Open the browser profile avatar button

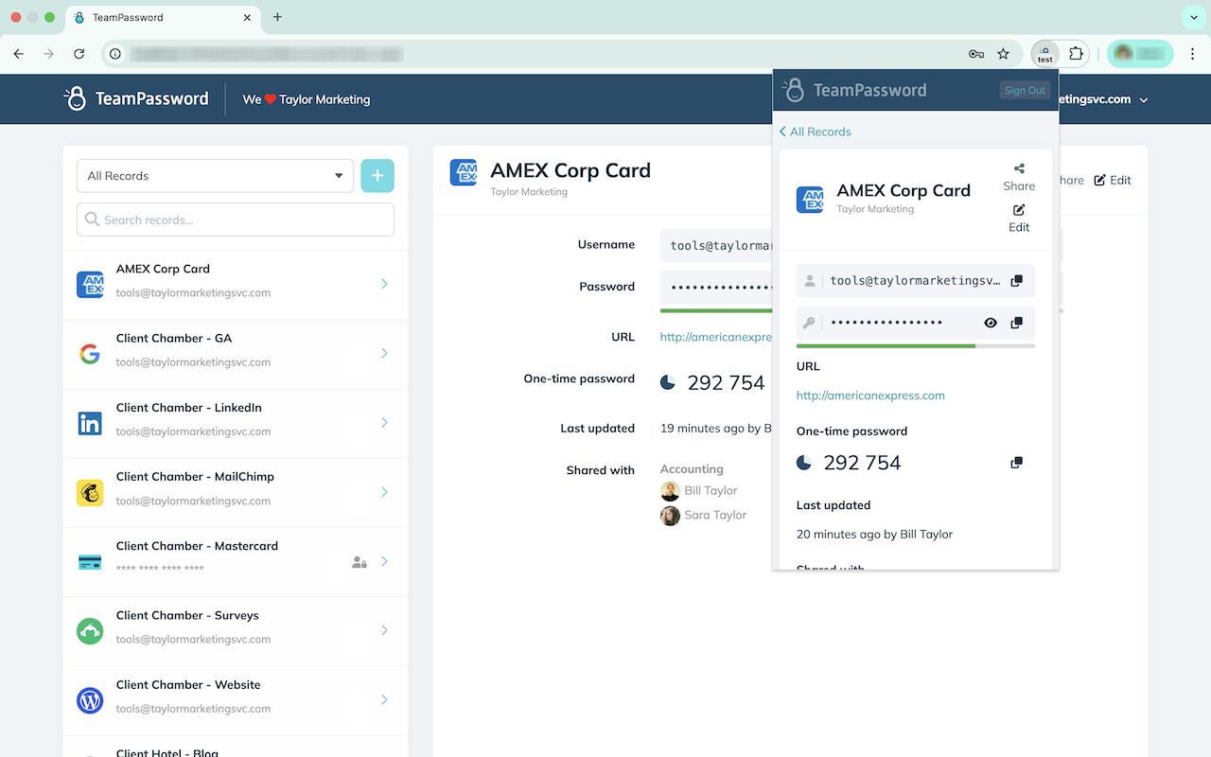coord(1140,54)
